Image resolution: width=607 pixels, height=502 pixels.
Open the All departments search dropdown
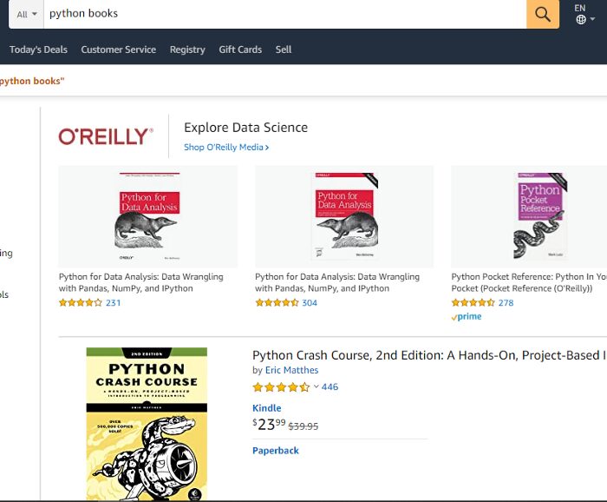28,14
